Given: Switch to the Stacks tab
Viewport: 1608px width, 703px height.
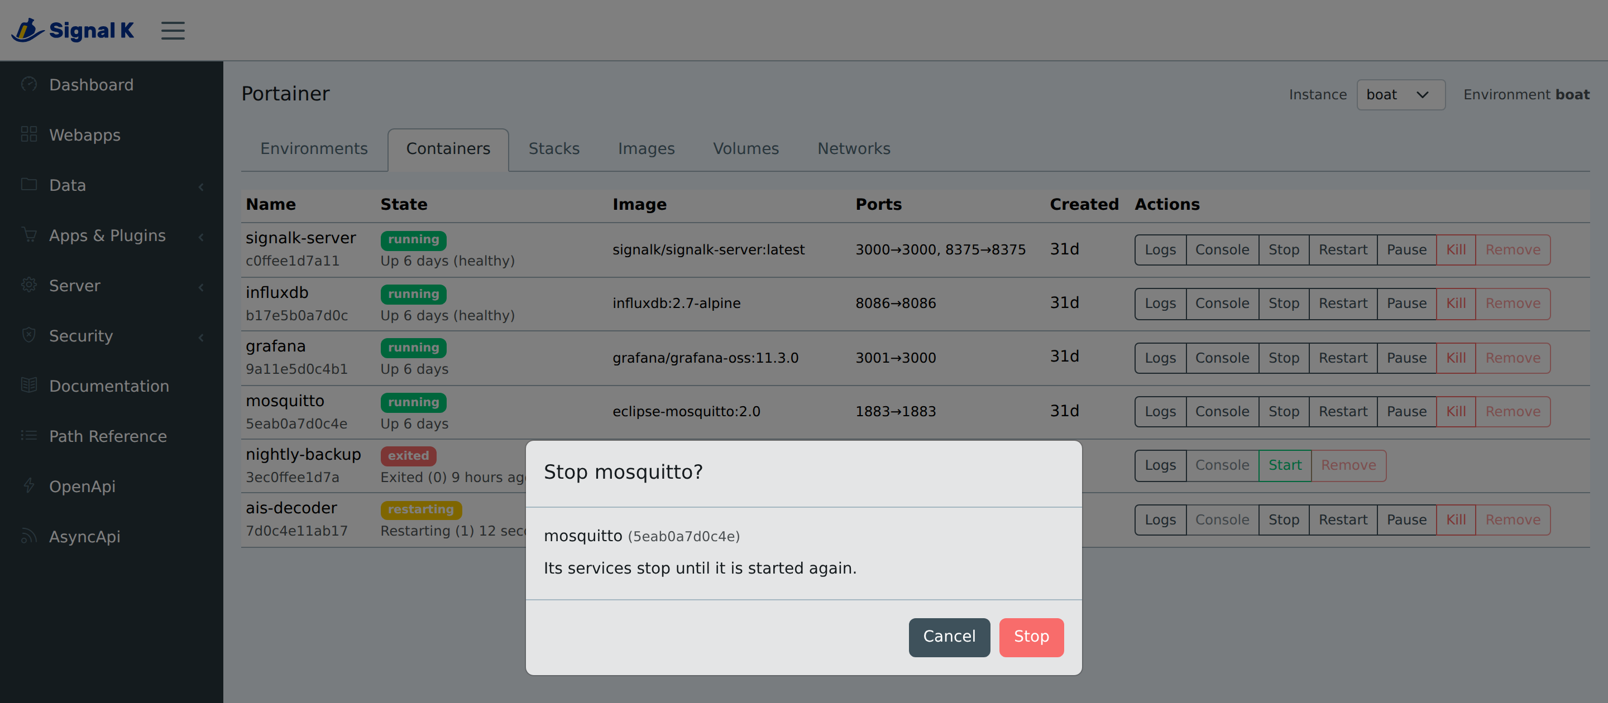Looking at the screenshot, I should (554, 149).
